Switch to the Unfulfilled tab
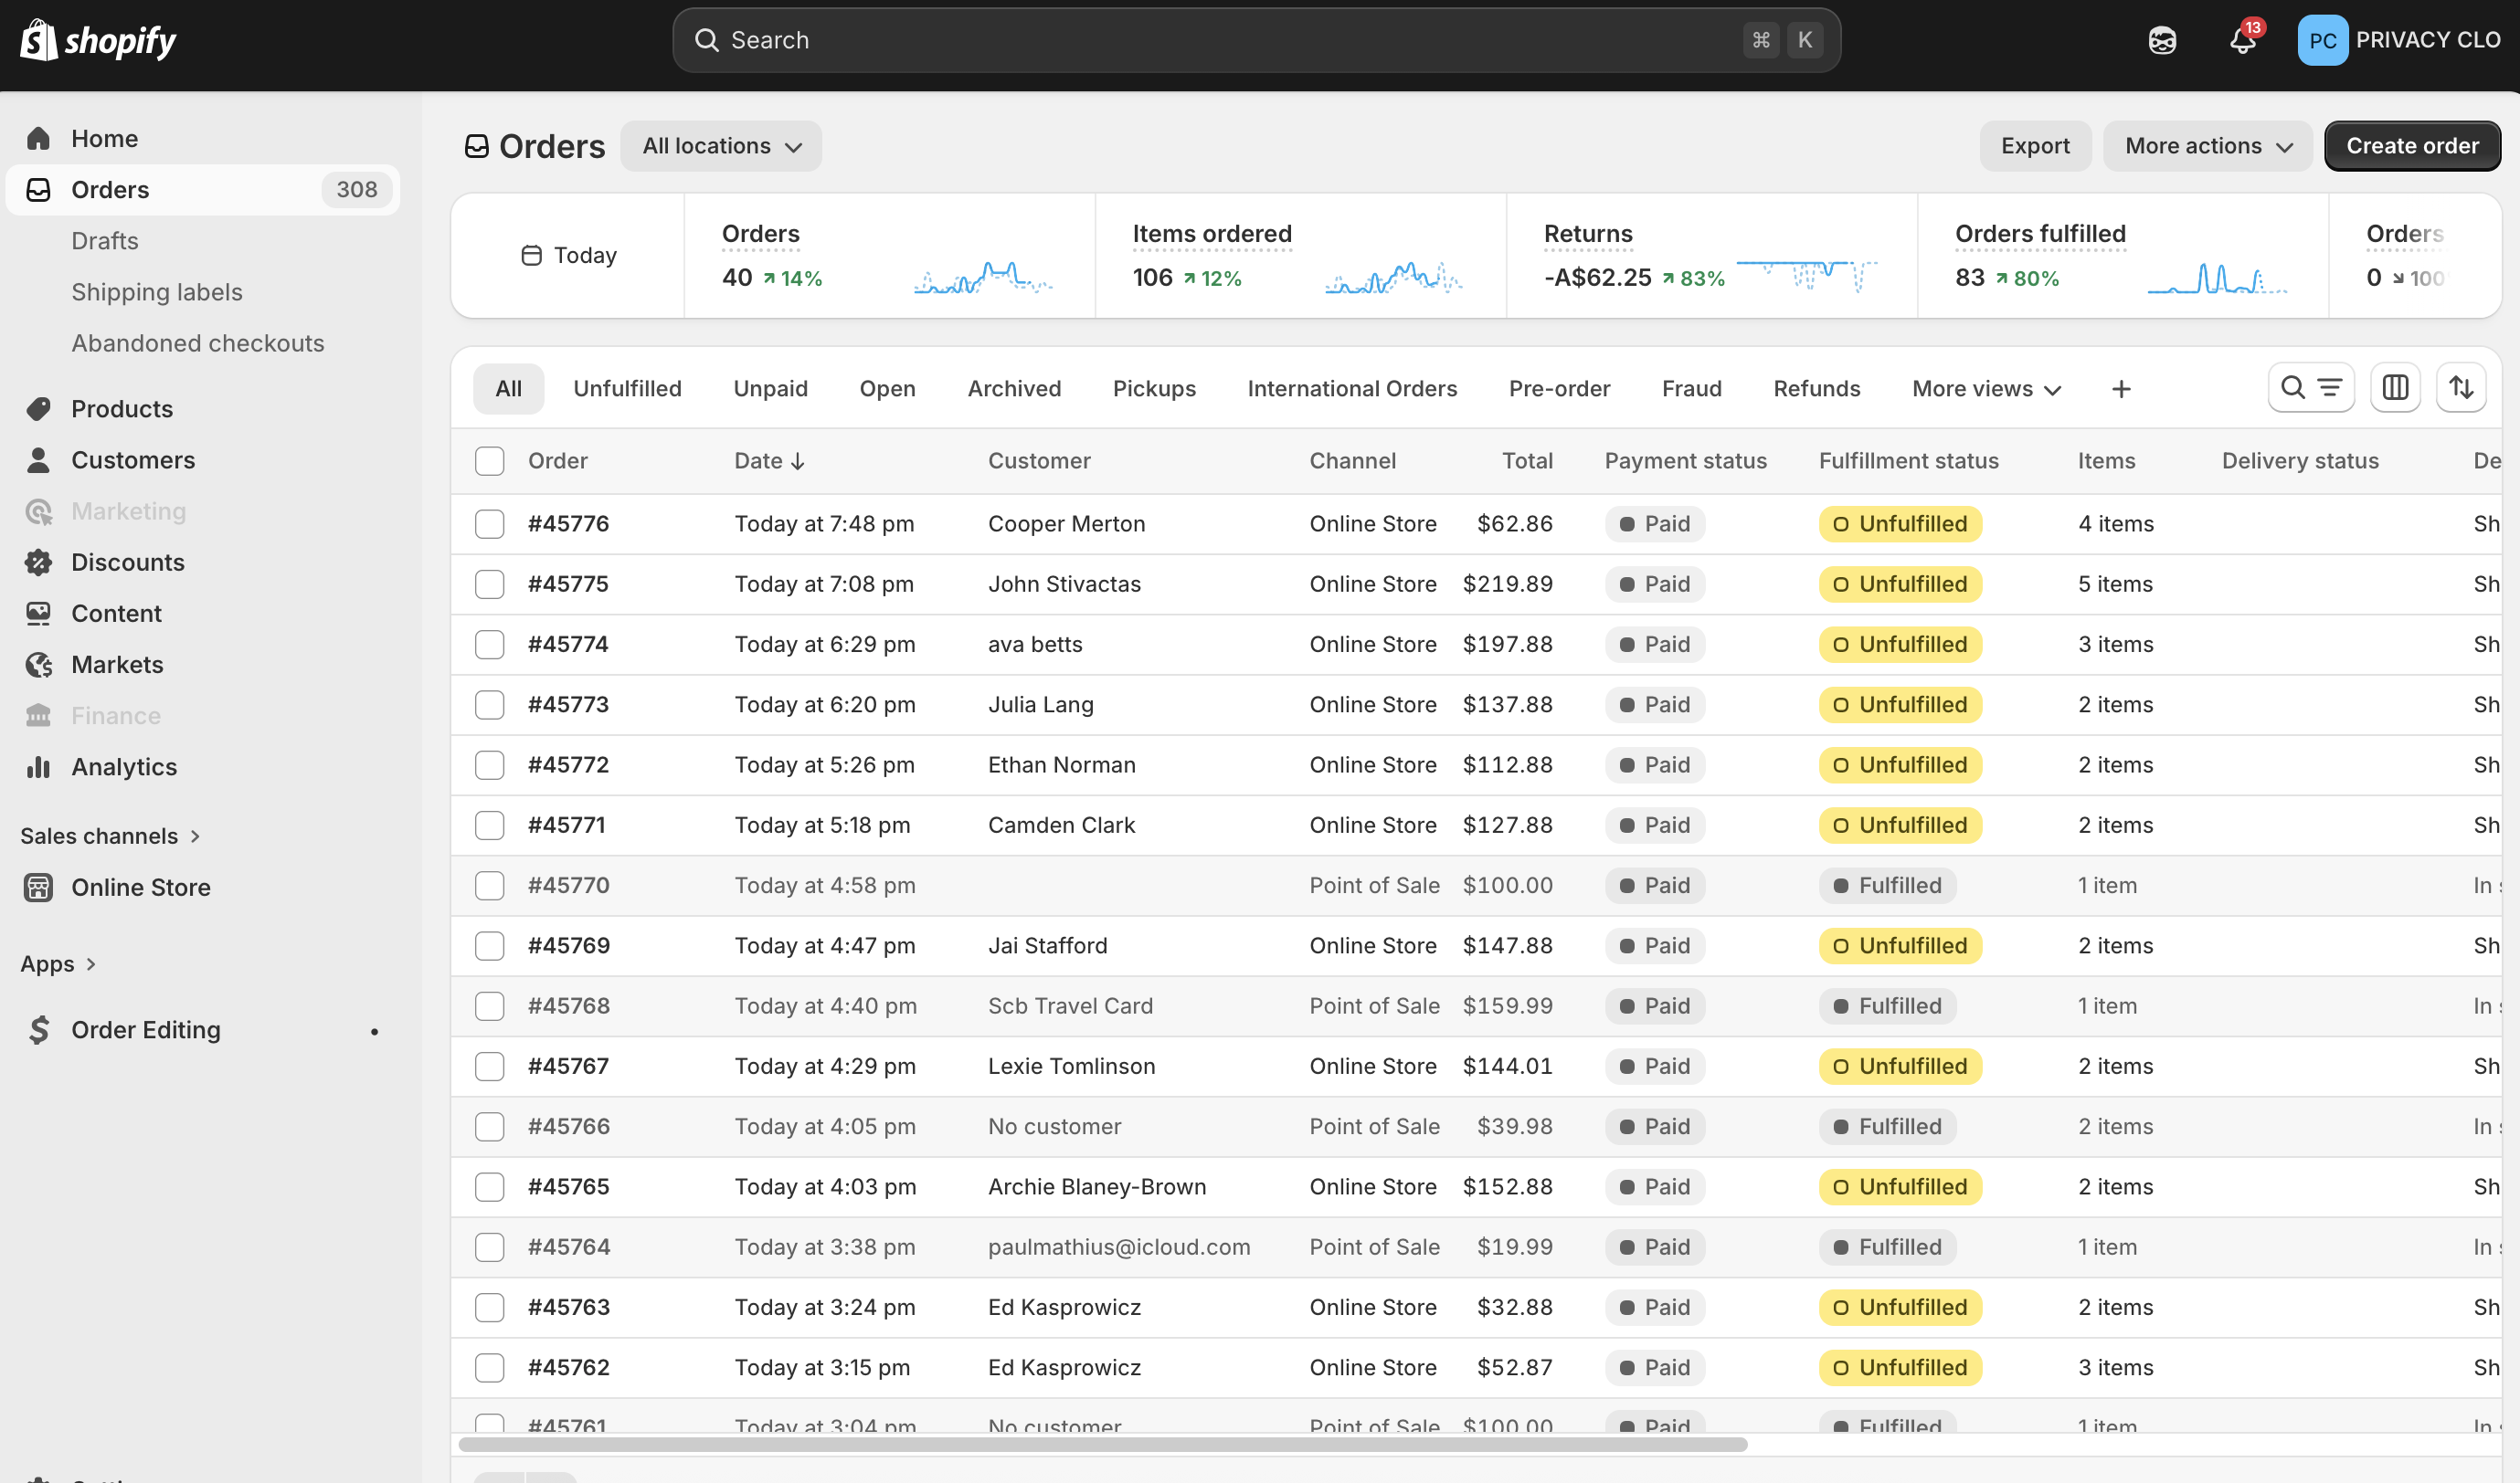Screen dimensions: 2520x1483 click(627, 389)
